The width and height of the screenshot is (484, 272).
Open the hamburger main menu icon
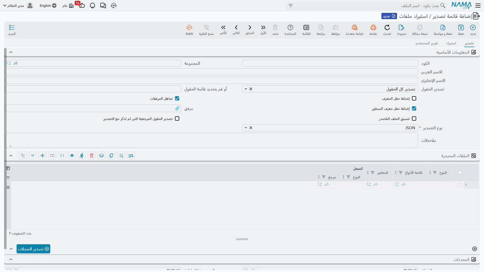tap(478, 6)
